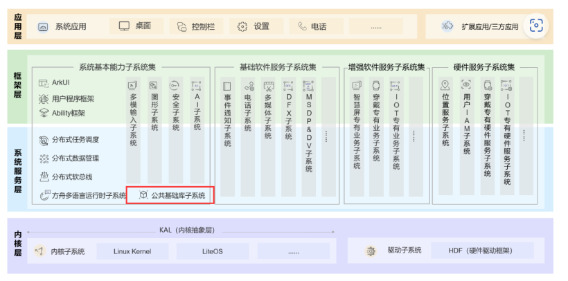Click the puzzle icon beside 扩展应用/三方应用
This screenshot has height=281, width=568.
447,26
